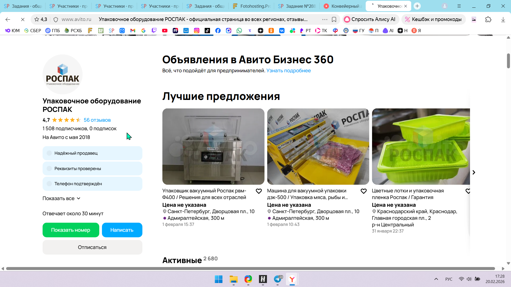
Task: Open the browser extensions puzzle icon
Action: coord(488,19)
